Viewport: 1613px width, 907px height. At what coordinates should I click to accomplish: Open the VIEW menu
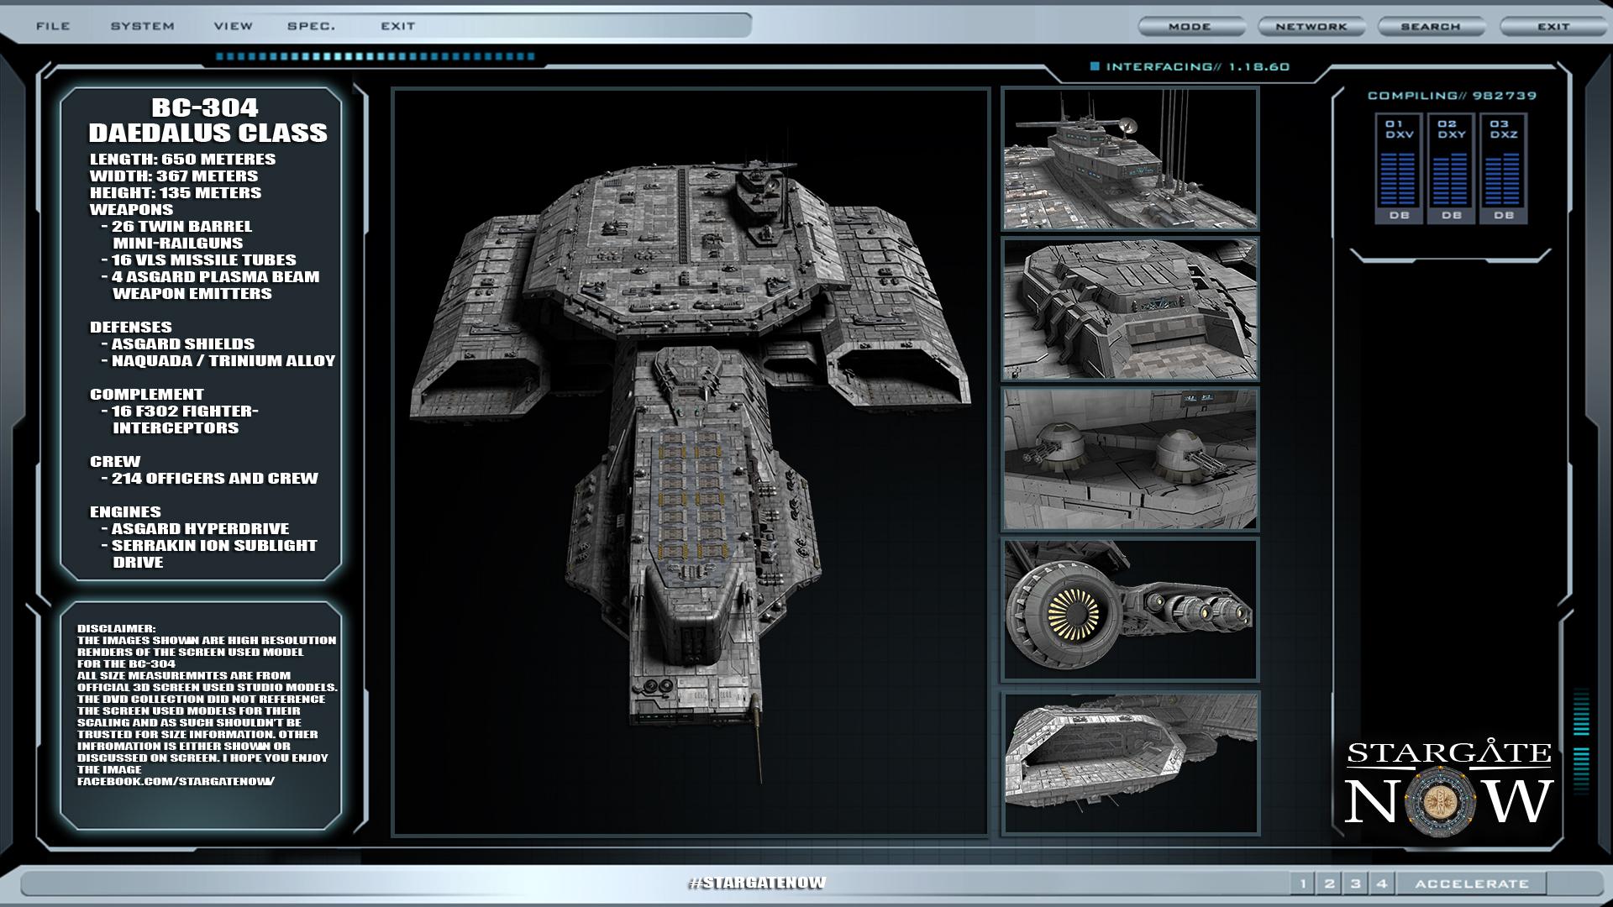point(233,26)
